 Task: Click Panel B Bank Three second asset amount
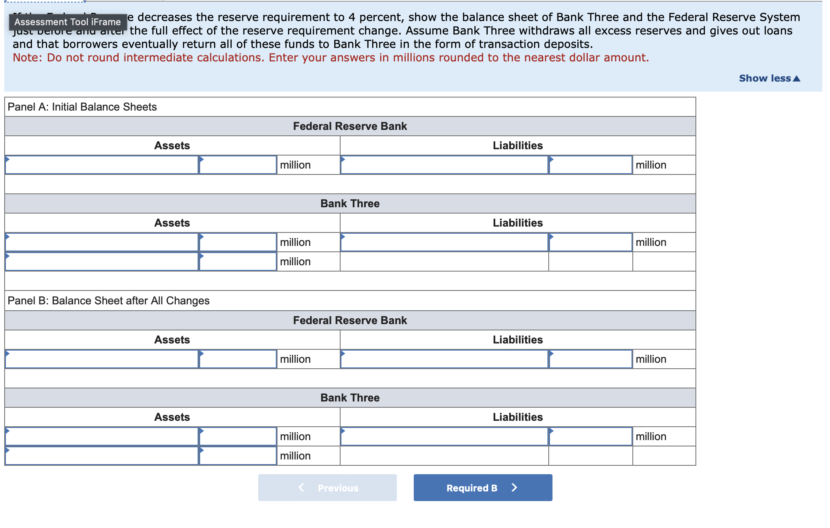[x=238, y=456]
